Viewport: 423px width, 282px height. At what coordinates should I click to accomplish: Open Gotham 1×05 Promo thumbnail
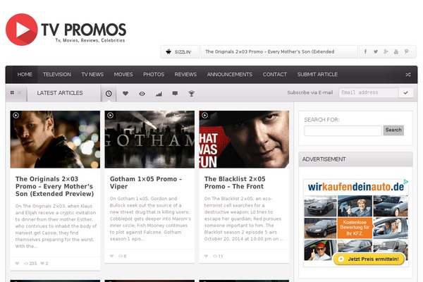point(149,140)
